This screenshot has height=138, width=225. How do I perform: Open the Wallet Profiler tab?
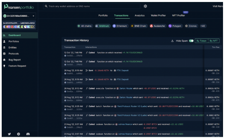coord(158,16)
